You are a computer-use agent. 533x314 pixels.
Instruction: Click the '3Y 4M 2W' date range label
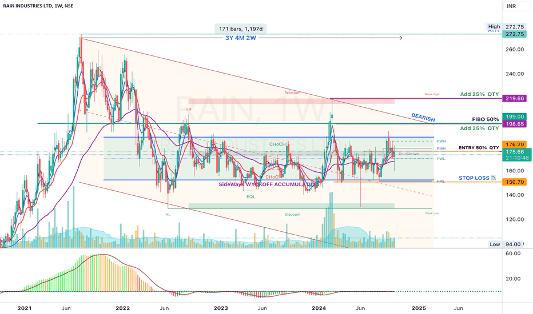pos(241,38)
